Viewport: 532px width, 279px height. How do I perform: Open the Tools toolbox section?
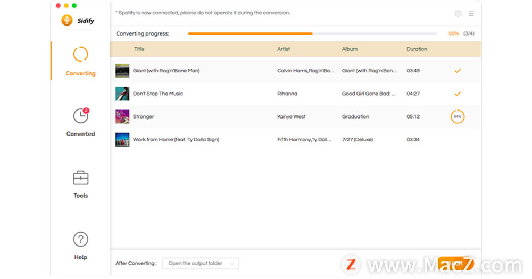80,184
